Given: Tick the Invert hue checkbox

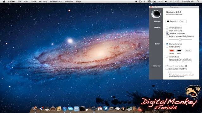Looking at the screenshot, I should [x=167, y=57].
